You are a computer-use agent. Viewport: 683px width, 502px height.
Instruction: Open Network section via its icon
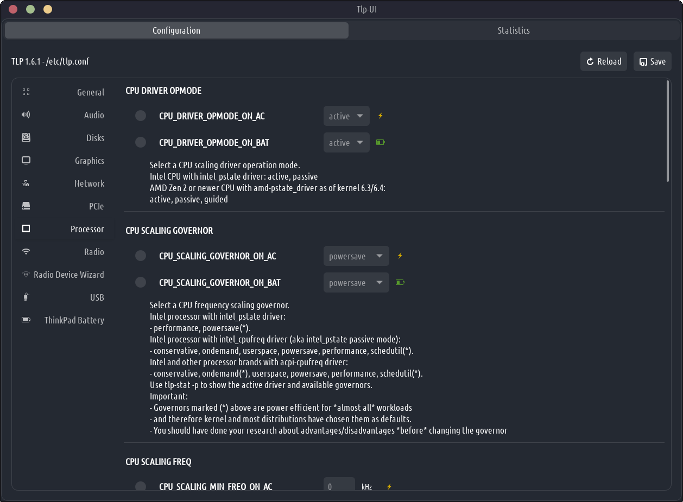[26, 183]
